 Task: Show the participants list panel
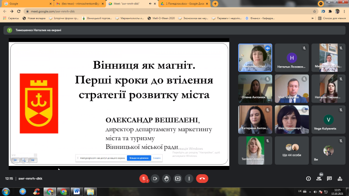(319, 179)
